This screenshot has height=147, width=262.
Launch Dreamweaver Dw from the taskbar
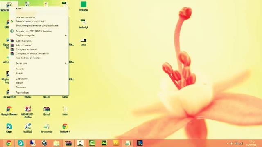click(x=104, y=143)
